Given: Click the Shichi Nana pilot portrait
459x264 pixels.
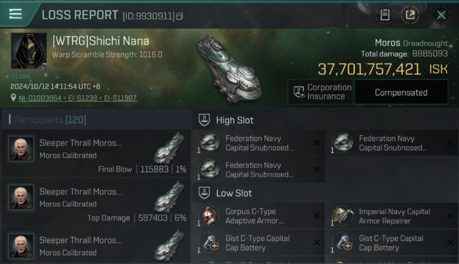Looking at the screenshot, I should 29,51.
